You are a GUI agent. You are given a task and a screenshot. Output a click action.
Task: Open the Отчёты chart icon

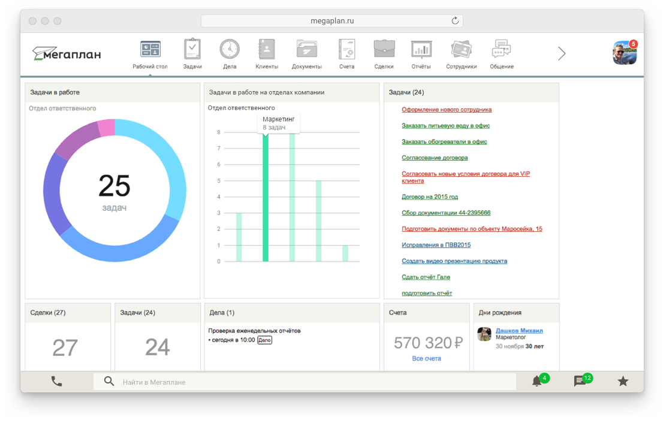(x=421, y=49)
